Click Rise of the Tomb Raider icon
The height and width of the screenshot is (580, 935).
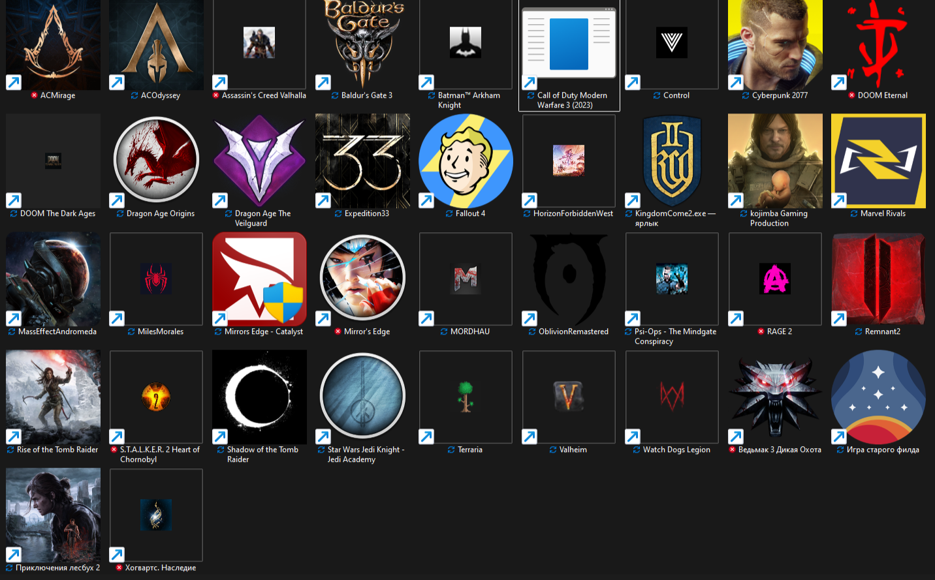54,397
